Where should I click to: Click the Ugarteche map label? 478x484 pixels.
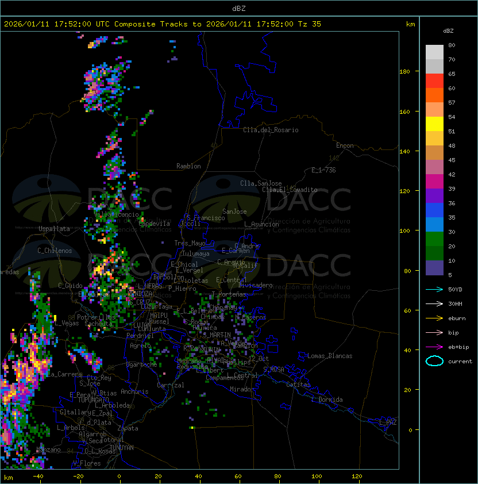pos(142,364)
